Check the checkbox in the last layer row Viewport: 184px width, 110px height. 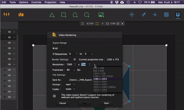[x=5, y=97]
